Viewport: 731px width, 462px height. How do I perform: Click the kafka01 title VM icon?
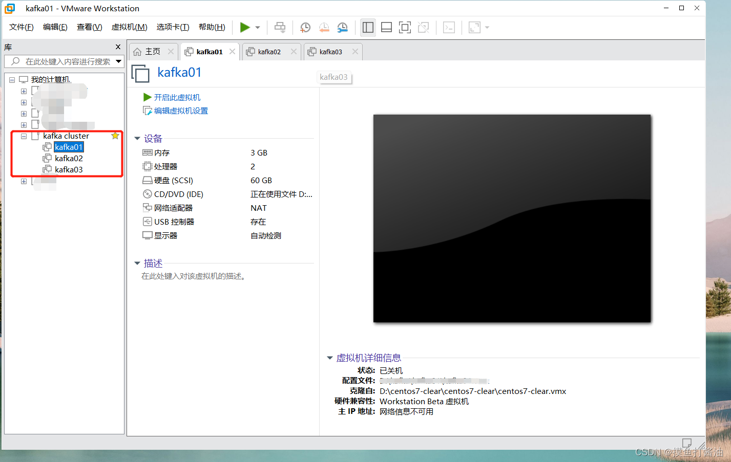[140, 74]
